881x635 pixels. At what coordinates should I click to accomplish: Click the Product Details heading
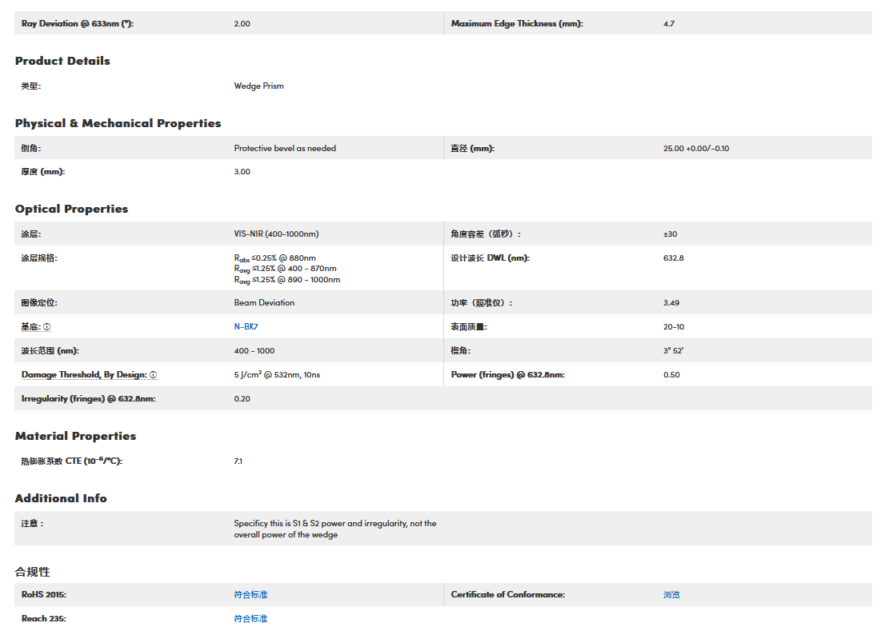62,61
